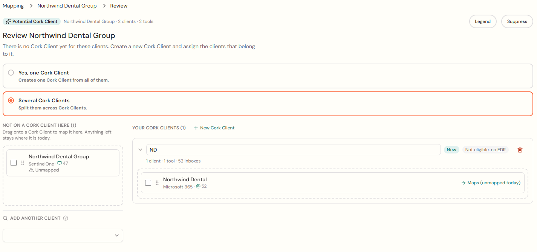Open the Add Another Client dropdown
This screenshot has width=537, height=252.
63,235
